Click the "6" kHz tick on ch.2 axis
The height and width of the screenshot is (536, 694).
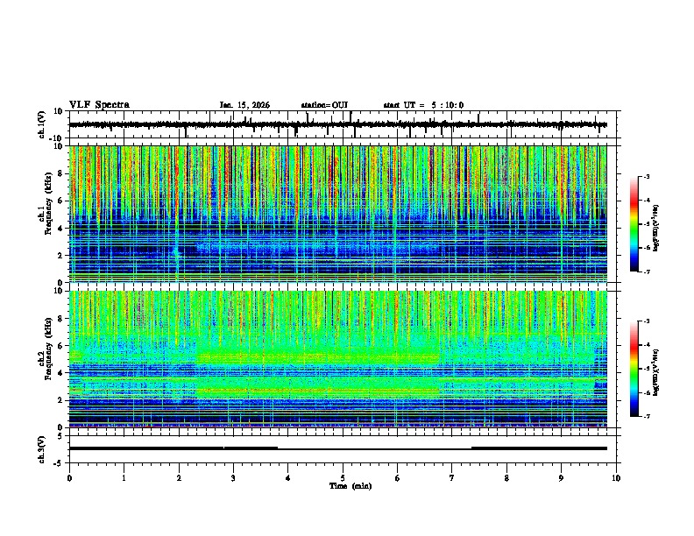pyautogui.click(x=60, y=346)
